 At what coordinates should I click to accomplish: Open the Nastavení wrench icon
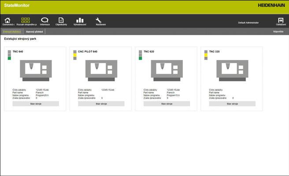pyautogui.click(x=98, y=20)
